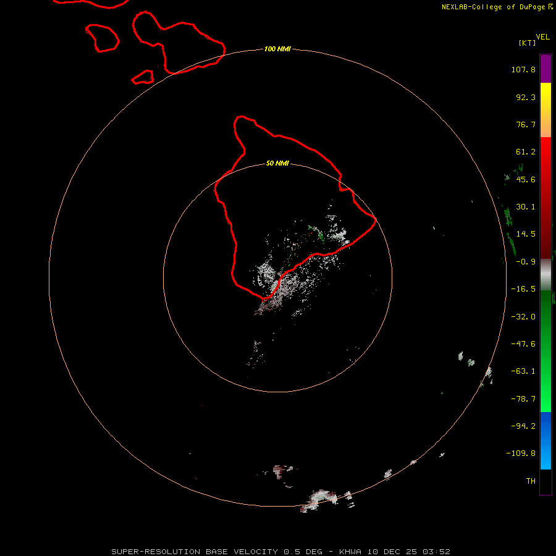
Task: Click the VEL legend title
Action: tap(542, 37)
